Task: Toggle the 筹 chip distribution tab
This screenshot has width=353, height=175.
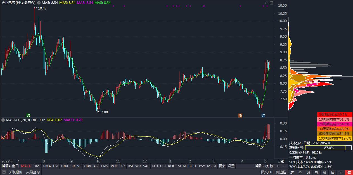Action: 349,172
